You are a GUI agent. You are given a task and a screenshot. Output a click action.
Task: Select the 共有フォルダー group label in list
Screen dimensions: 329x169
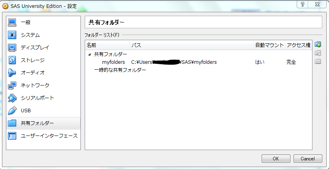tap(111, 54)
